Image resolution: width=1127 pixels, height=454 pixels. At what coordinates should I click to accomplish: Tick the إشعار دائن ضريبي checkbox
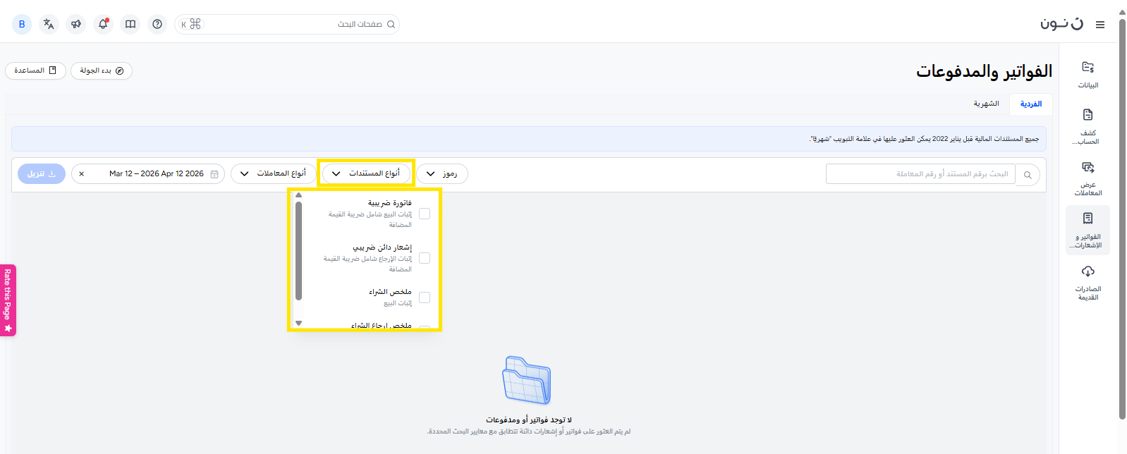[425, 258]
